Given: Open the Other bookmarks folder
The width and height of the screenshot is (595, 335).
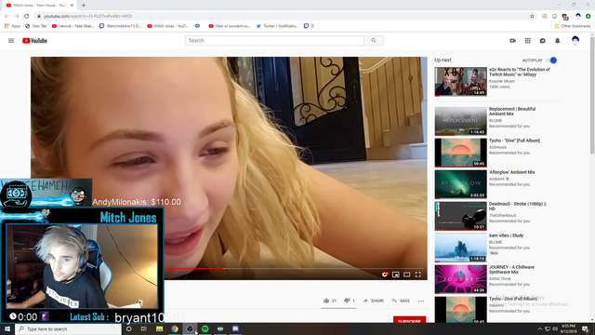Looking at the screenshot, I should [x=573, y=26].
